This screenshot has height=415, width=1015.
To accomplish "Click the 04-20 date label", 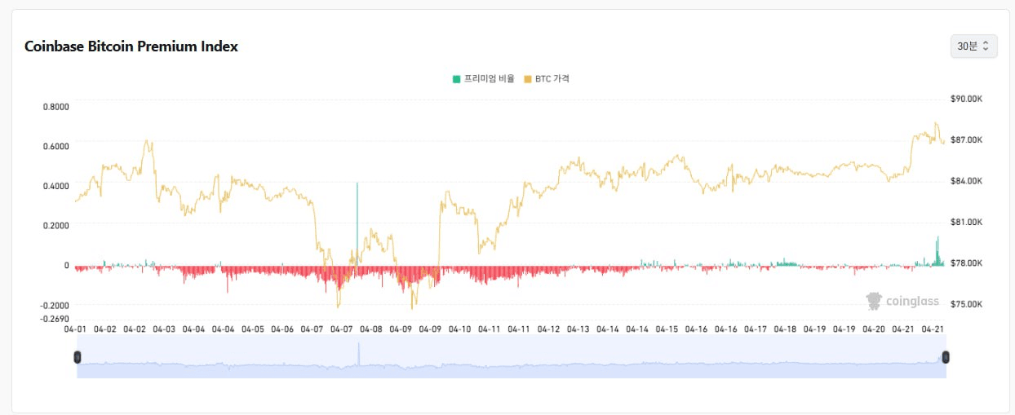I will coord(875,329).
